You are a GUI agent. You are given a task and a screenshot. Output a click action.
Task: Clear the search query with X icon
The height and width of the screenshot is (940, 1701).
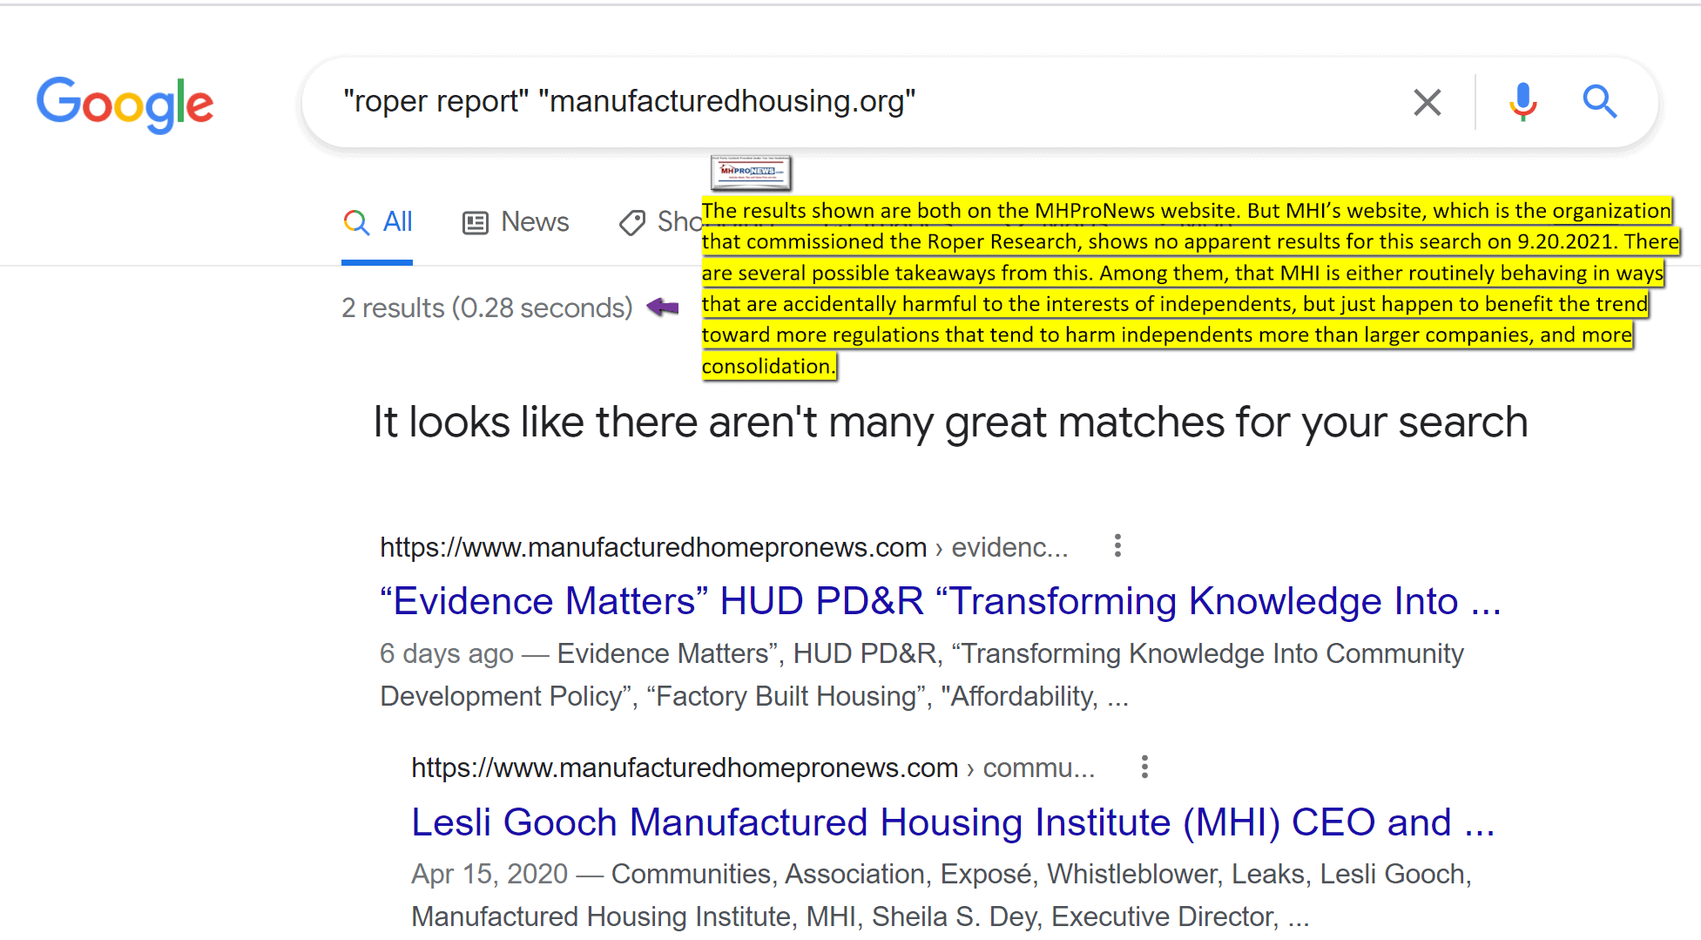coord(1427,102)
